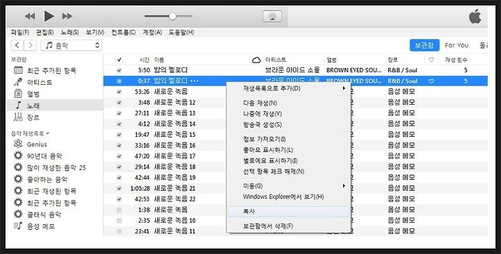Open the 음악 media type dropdown

71,46
